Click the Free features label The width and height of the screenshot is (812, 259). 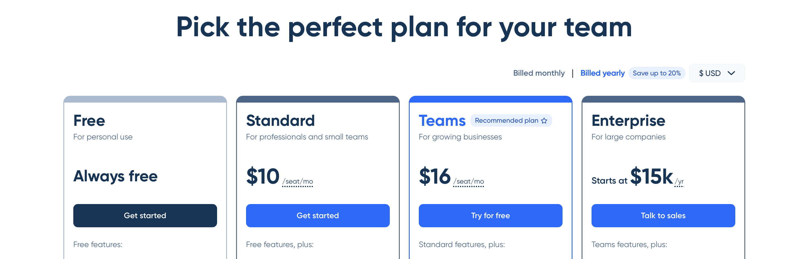[98, 244]
